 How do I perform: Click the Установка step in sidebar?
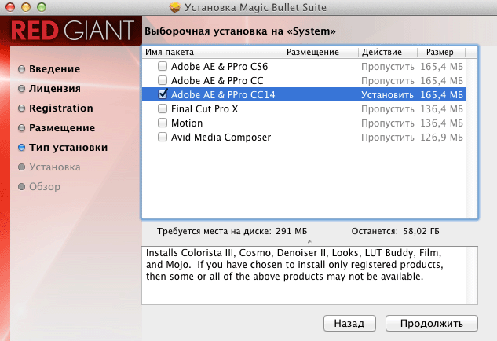[x=55, y=167]
